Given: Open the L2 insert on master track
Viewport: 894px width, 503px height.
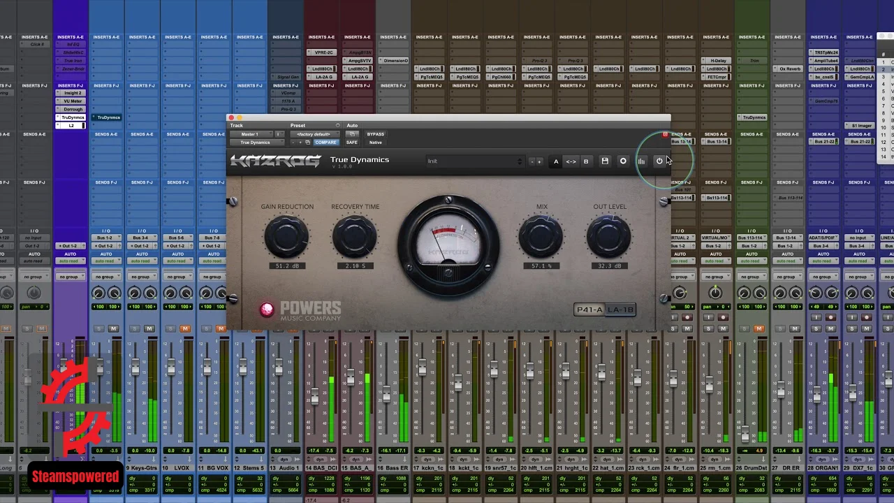Looking at the screenshot, I should point(71,126).
